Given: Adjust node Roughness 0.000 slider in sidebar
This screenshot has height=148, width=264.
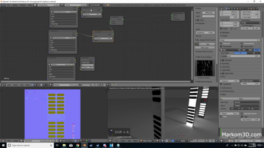Looking at the screenshot, I should click(205, 32).
